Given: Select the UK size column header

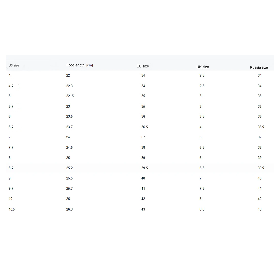Looking at the screenshot, I should [203, 67].
